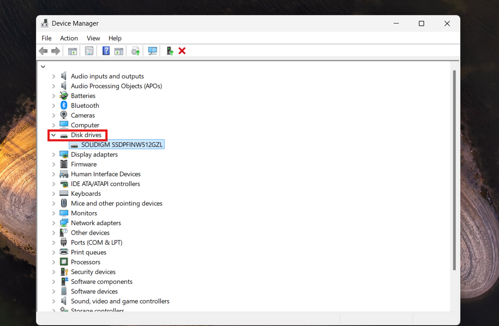Click the Help toolbar icon

106,51
